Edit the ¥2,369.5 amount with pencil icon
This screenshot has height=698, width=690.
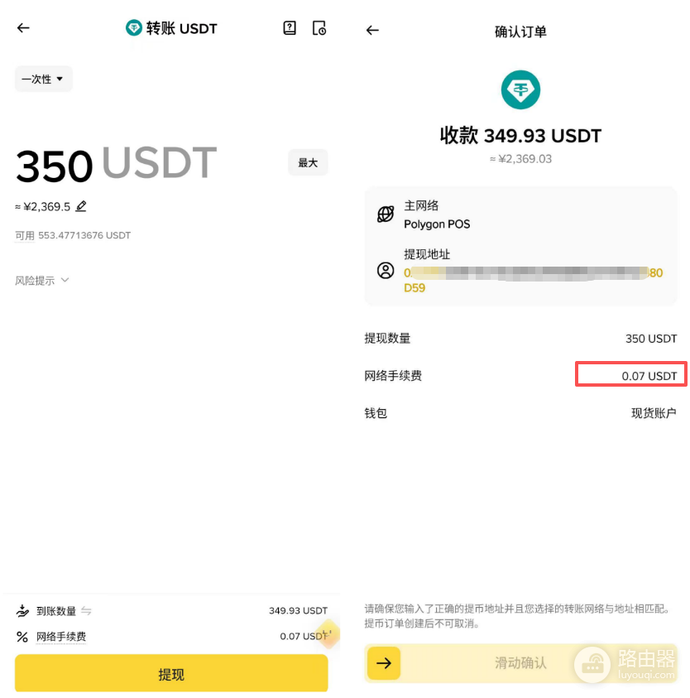[81, 206]
